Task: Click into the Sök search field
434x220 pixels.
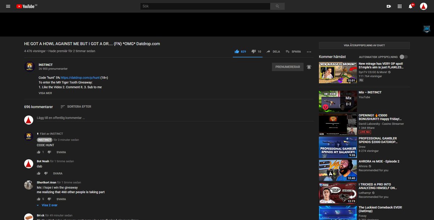Action: coord(205,6)
